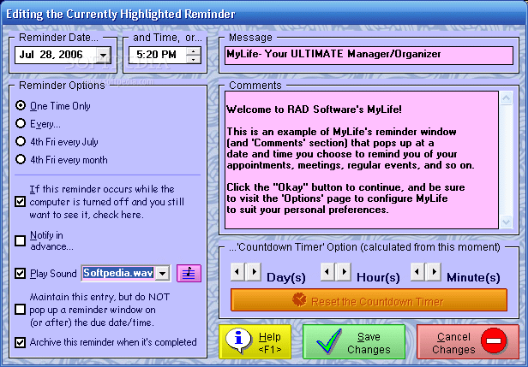
Task: Select the One Time Only option
Action: click(21, 105)
